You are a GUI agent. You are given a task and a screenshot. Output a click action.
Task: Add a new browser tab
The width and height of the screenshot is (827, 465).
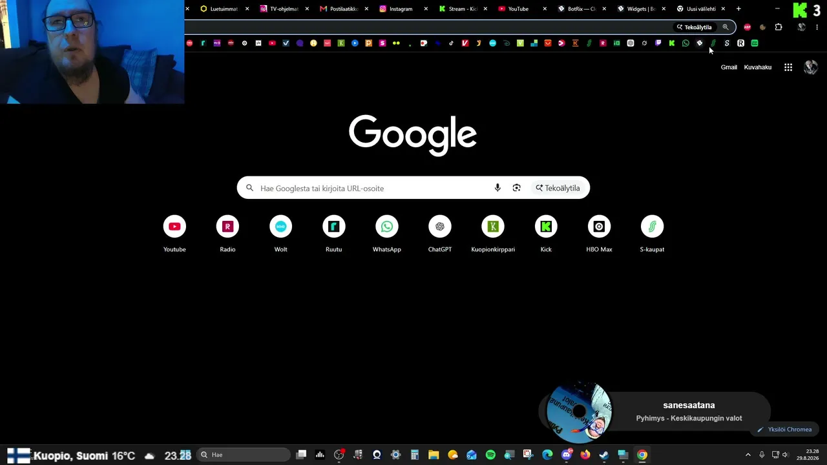click(738, 9)
